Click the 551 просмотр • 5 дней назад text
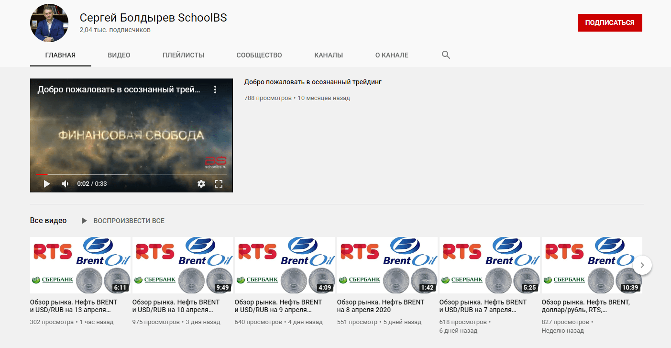The width and height of the screenshot is (671, 348). (379, 322)
